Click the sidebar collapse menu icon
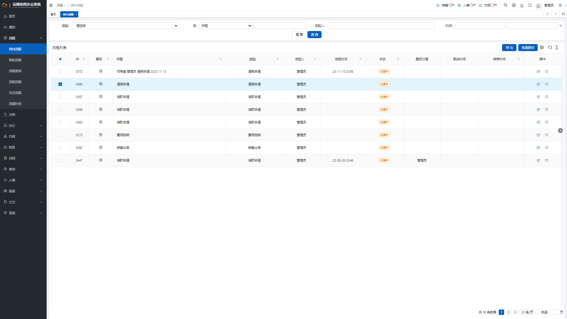 point(51,5)
